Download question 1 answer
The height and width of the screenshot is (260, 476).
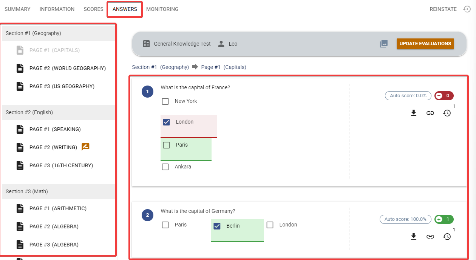click(x=414, y=113)
